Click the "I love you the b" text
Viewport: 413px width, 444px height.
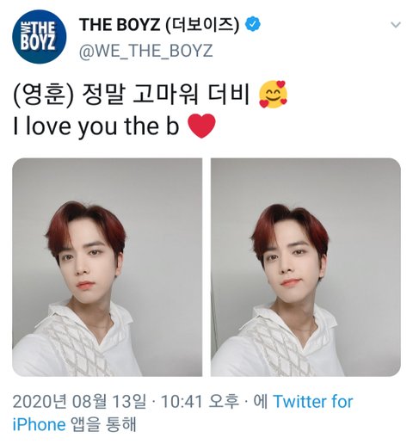point(96,126)
